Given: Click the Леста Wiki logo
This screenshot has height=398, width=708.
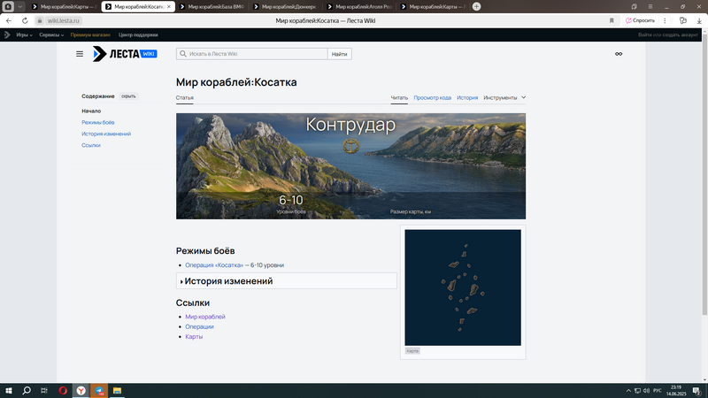Looking at the screenshot, I should 125,54.
